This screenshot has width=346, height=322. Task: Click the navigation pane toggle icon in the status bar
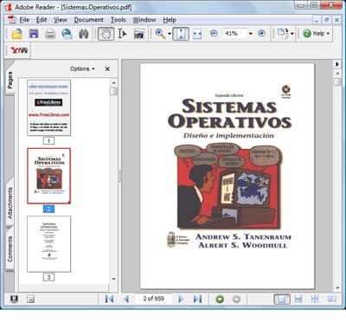(x=14, y=299)
